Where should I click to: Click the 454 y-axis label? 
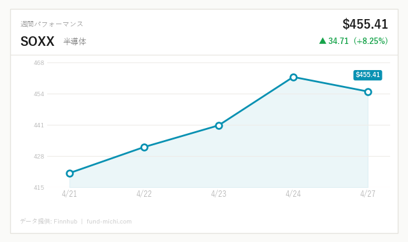tap(39, 94)
